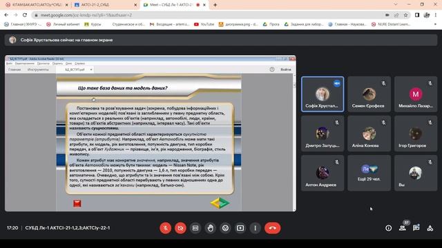Open the Главная - Наукова bookmark
Viewport: 442px width, 248px height.
click(x=347, y=25)
